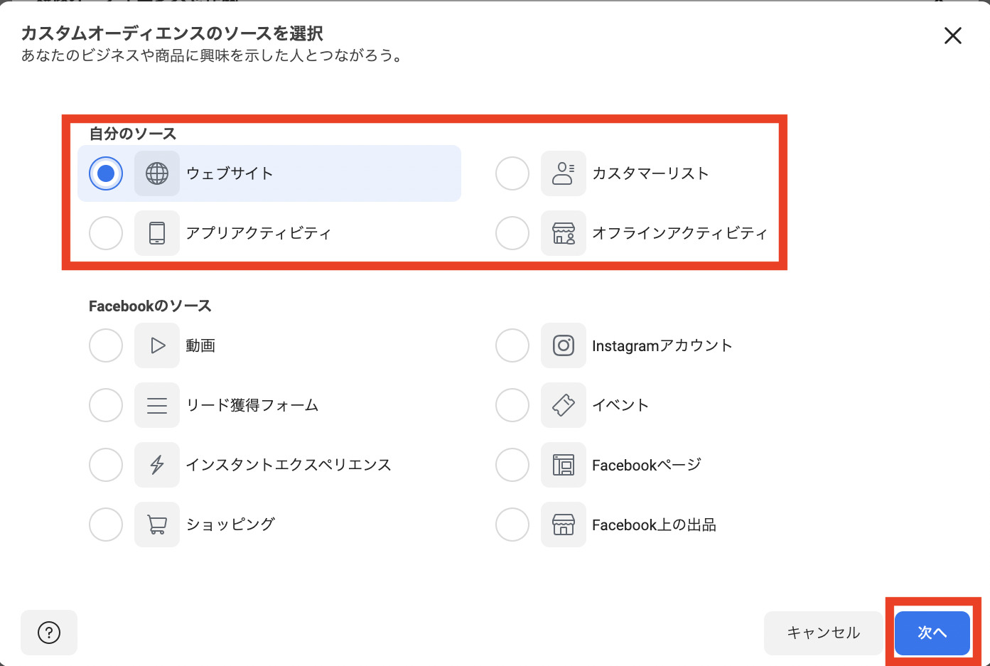This screenshot has height=666, width=990.
Task: Click the lightning bolt icon for インスタントエクスペリエンス
Action: (157, 465)
